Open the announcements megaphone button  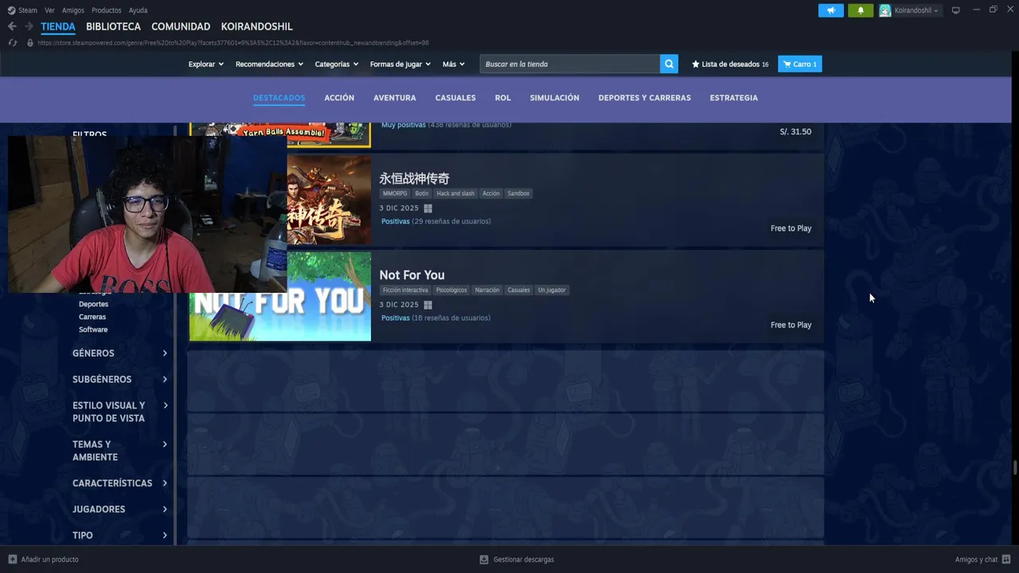[x=830, y=10]
